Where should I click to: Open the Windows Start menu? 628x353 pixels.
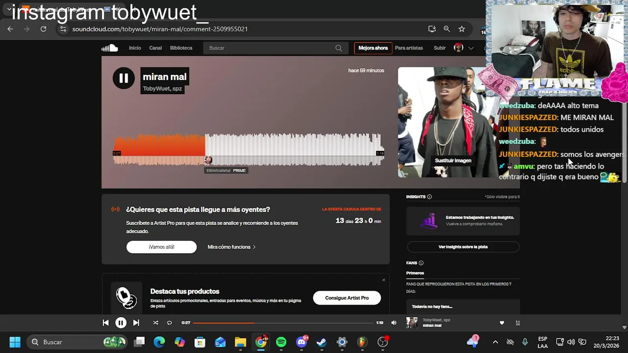[15, 342]
